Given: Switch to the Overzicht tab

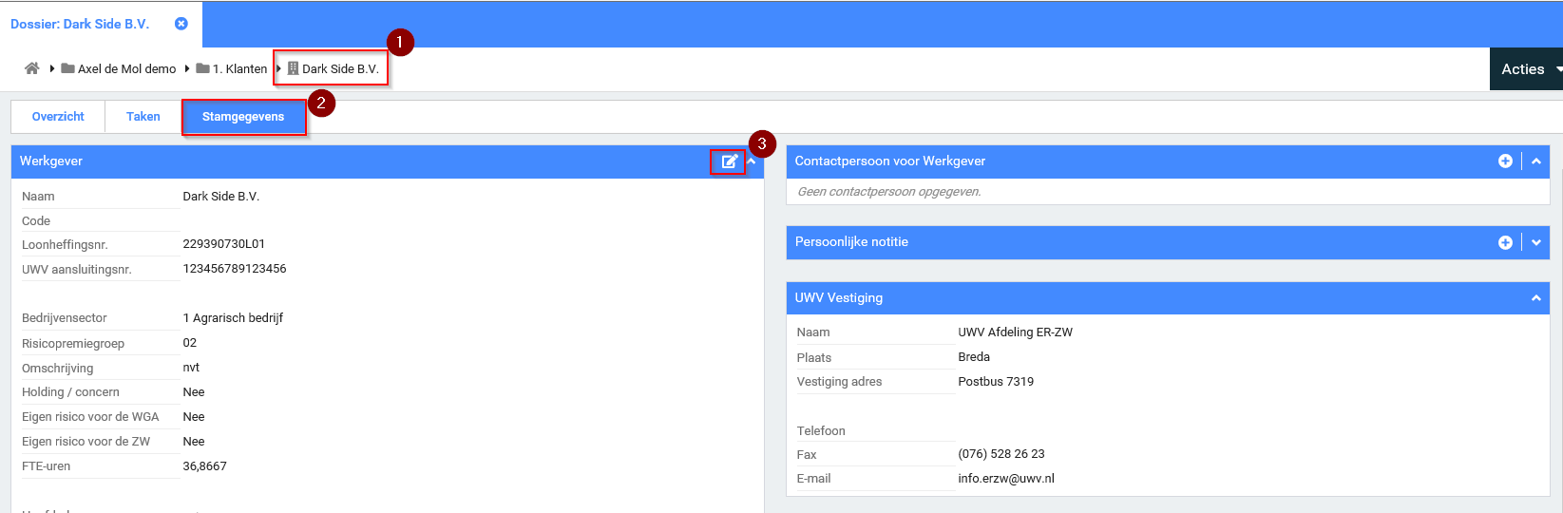Looking at the screenshot, I should coord(58,117).
